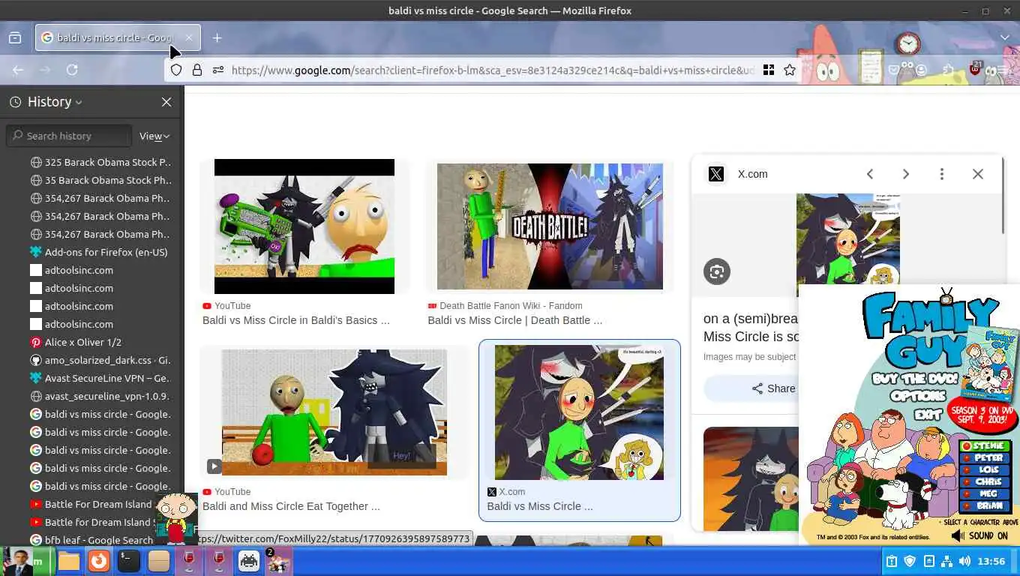Screen dimensions: 1020x576
Task: Open file manager from taskbar
Action: 69,561
